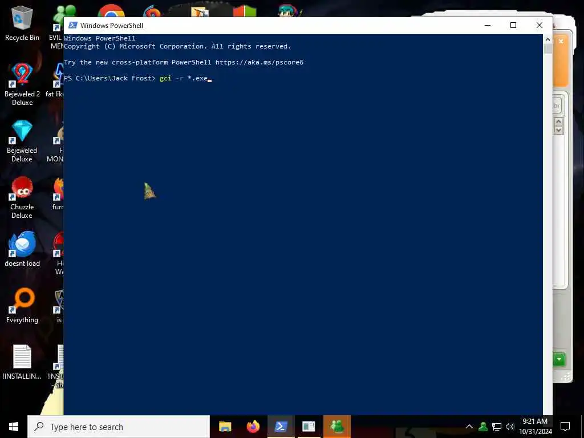This screenshot has width=584, height=438.
Task: Click the 'PS C:\Users\Jack Frost>' prompt
Action: click(x=109, y=78)
